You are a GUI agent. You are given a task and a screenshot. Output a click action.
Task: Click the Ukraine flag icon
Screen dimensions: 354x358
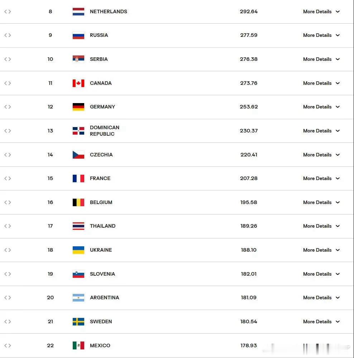coord(78,250)
